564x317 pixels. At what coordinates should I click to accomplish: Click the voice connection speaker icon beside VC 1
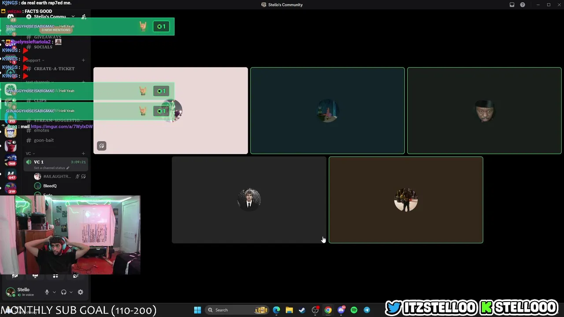click(x=29, y=162)
